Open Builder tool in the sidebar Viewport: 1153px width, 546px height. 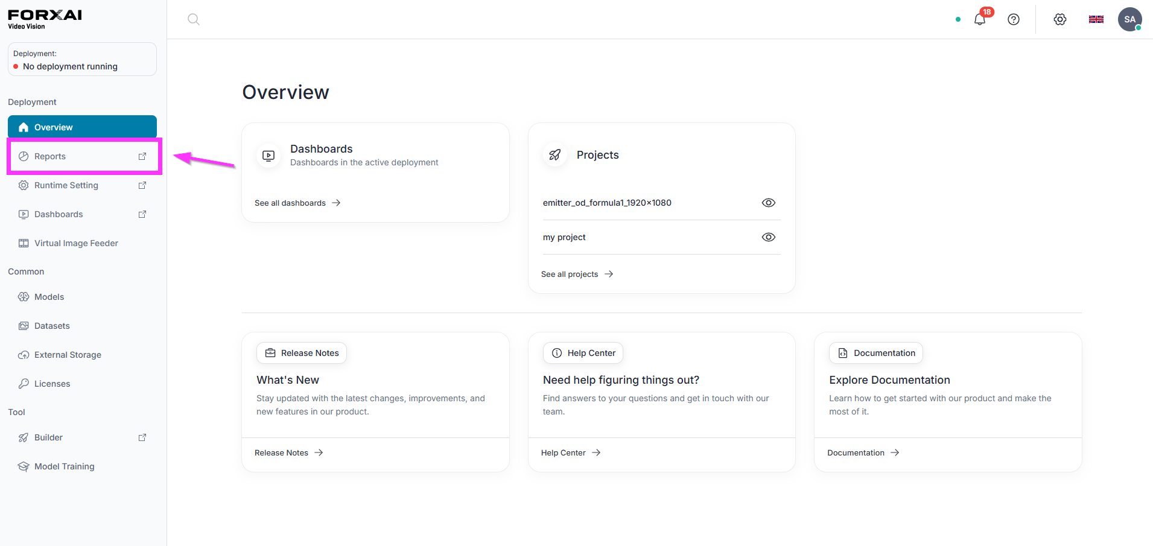[x=82, y=437]
